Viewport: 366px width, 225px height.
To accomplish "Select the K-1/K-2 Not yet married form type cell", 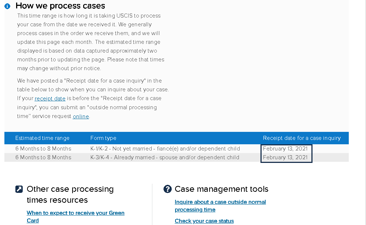I will coord(165,149).
